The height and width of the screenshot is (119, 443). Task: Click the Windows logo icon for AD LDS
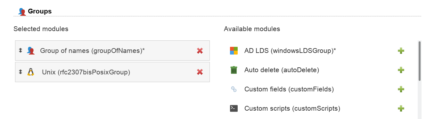point(234,51)
